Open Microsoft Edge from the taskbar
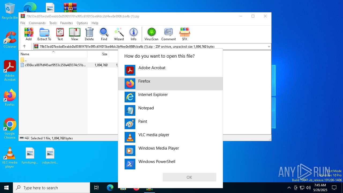The width and height of the screenshot is (343, 193). (110, 188)
